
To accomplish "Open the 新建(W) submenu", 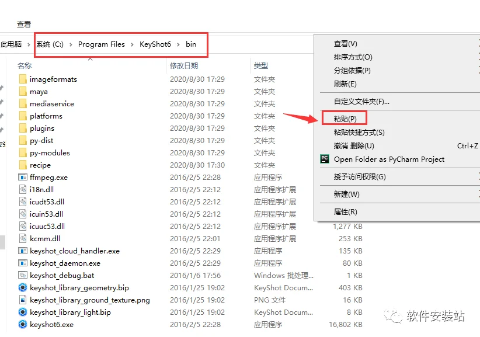I will (346, 194).
